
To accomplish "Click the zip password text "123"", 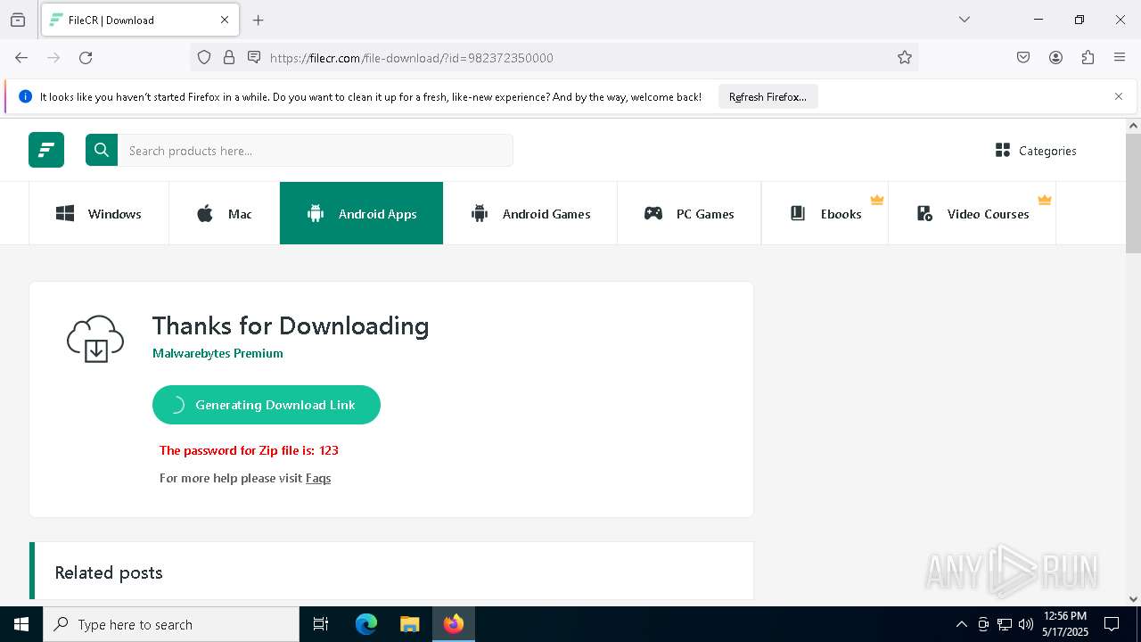I will (329, 450).
